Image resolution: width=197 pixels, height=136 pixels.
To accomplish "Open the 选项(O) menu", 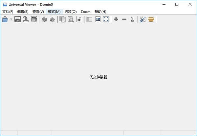I will [x=71, y=12].
